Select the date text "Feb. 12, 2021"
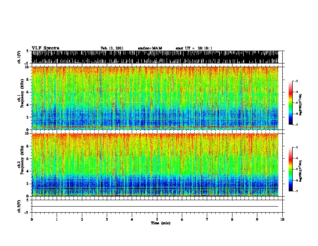318x246 pixels. click(112, 48)
